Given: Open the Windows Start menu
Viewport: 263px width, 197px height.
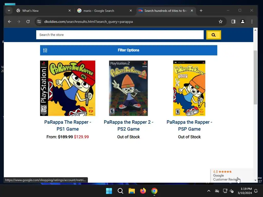Looking at the screenshot, I should tap(109, 191).
